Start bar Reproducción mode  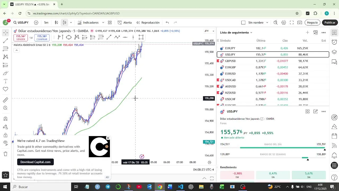click(148, 23)
